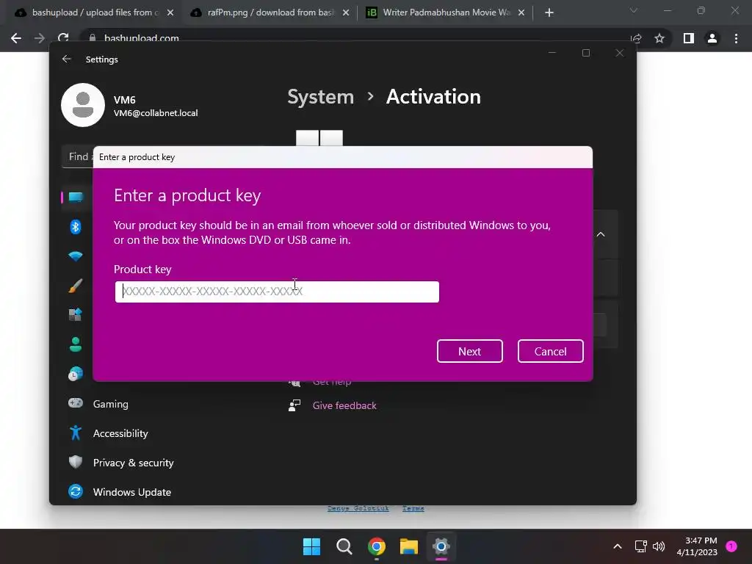The height and width of the screenshot is (564, 752).
Task: Go back using Settings back arrow
Action: pyautogui.click(x=67, y=59)
